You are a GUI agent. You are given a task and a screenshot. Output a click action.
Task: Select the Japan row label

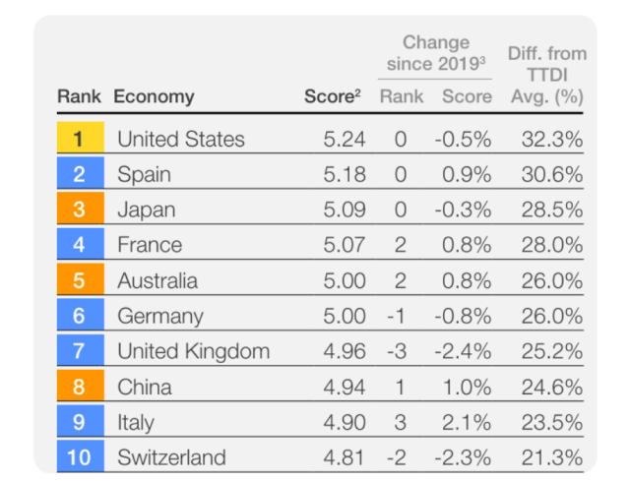click(x=147, y=210)
